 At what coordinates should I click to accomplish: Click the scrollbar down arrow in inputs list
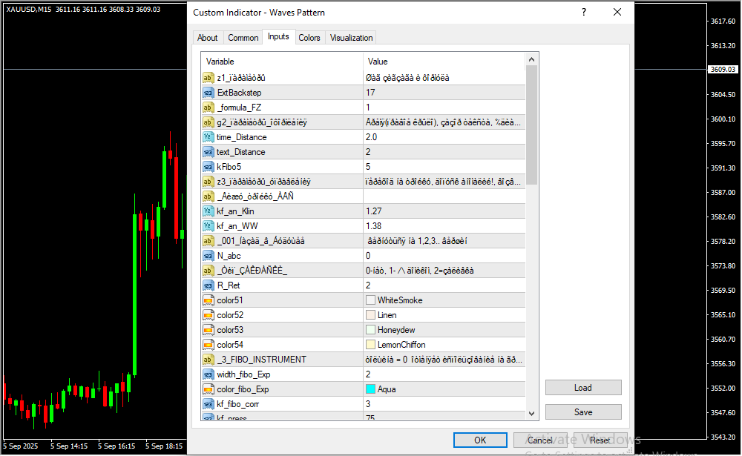pyautogui.click(x=531, y=413)
